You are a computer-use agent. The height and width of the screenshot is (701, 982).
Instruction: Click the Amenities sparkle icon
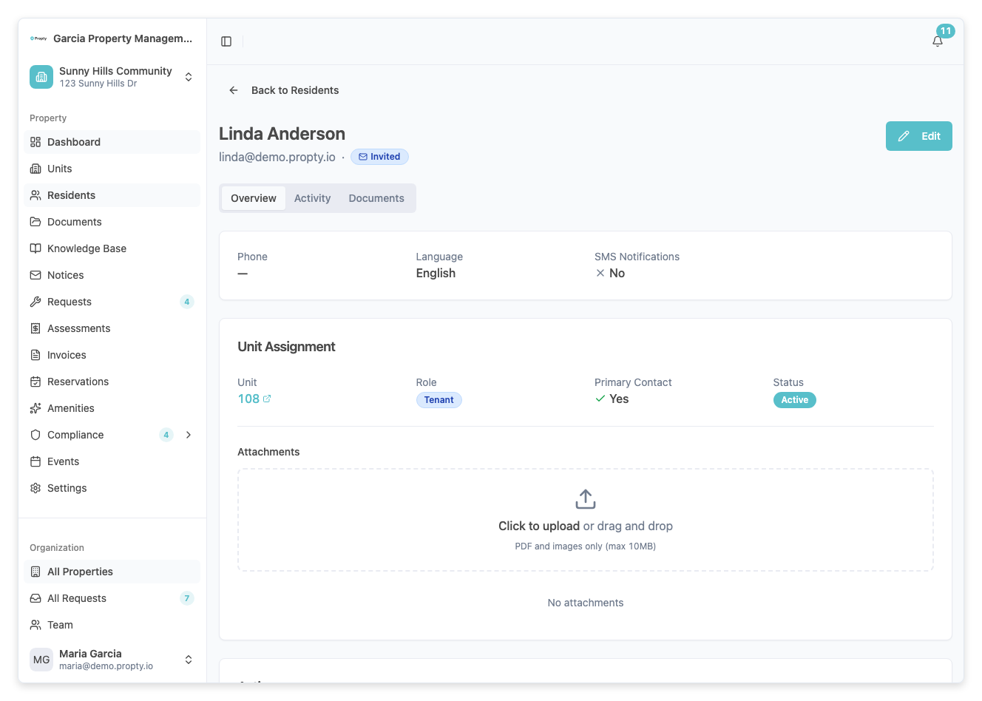tap(35, 408)
